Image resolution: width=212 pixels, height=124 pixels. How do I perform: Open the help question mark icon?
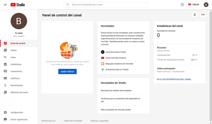[182, 5]
